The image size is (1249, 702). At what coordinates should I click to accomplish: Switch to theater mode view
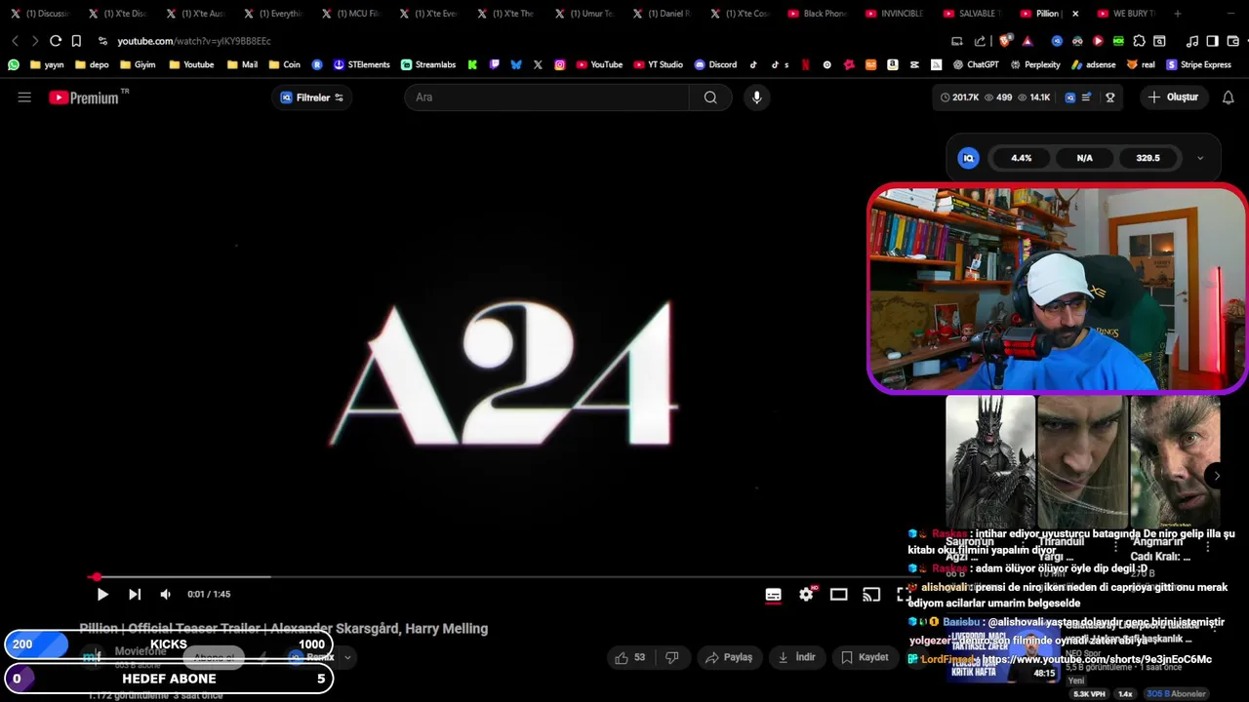click(838, 594)
